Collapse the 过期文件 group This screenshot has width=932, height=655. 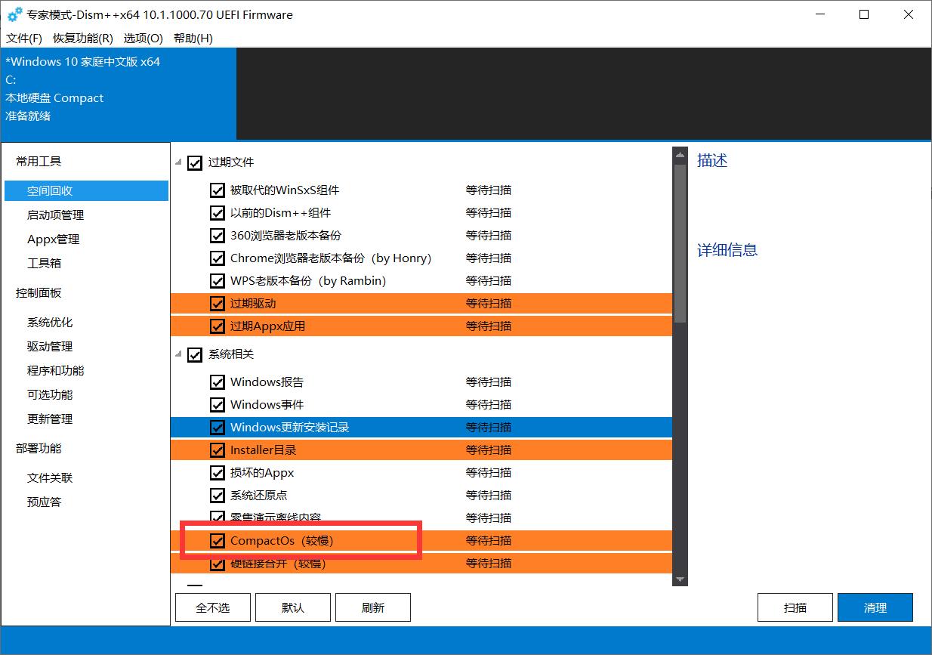tap(179, 162)
